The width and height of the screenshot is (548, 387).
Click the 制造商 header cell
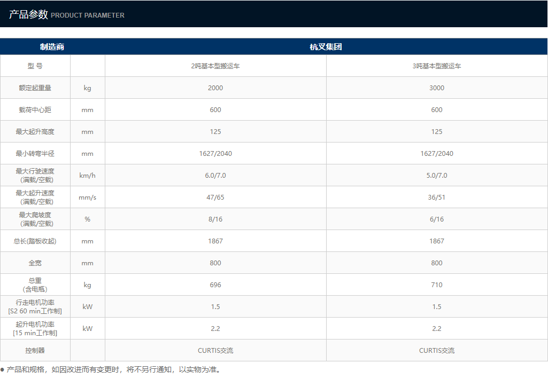pyautogui.click(x=52, y=47)
